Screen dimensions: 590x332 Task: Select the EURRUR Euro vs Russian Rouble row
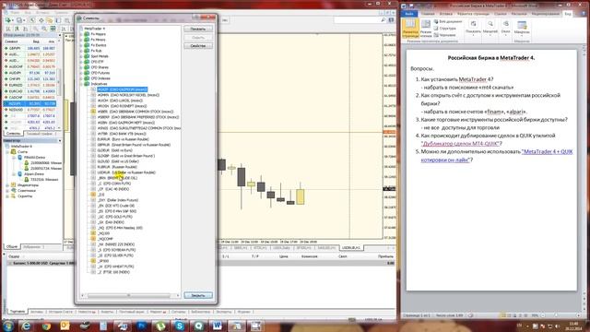[123, 139]
